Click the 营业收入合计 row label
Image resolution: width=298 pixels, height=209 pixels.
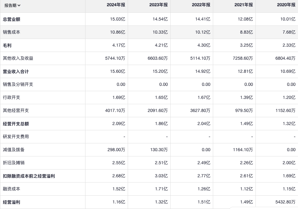(16, 72)
